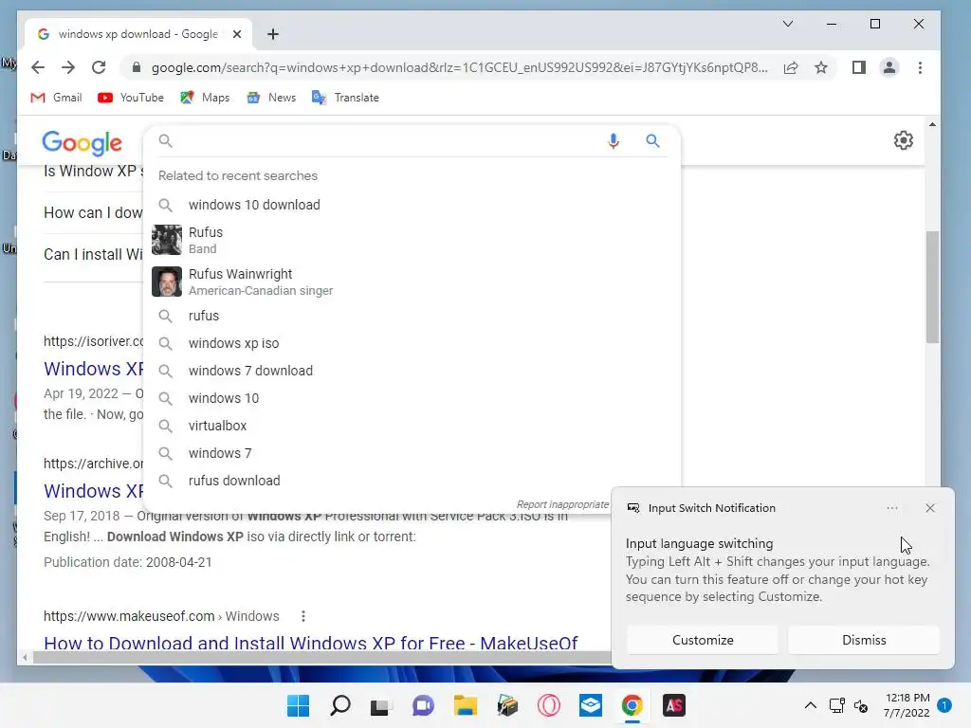
Task: Open Translate bookmark
Action: click(345, 98)
